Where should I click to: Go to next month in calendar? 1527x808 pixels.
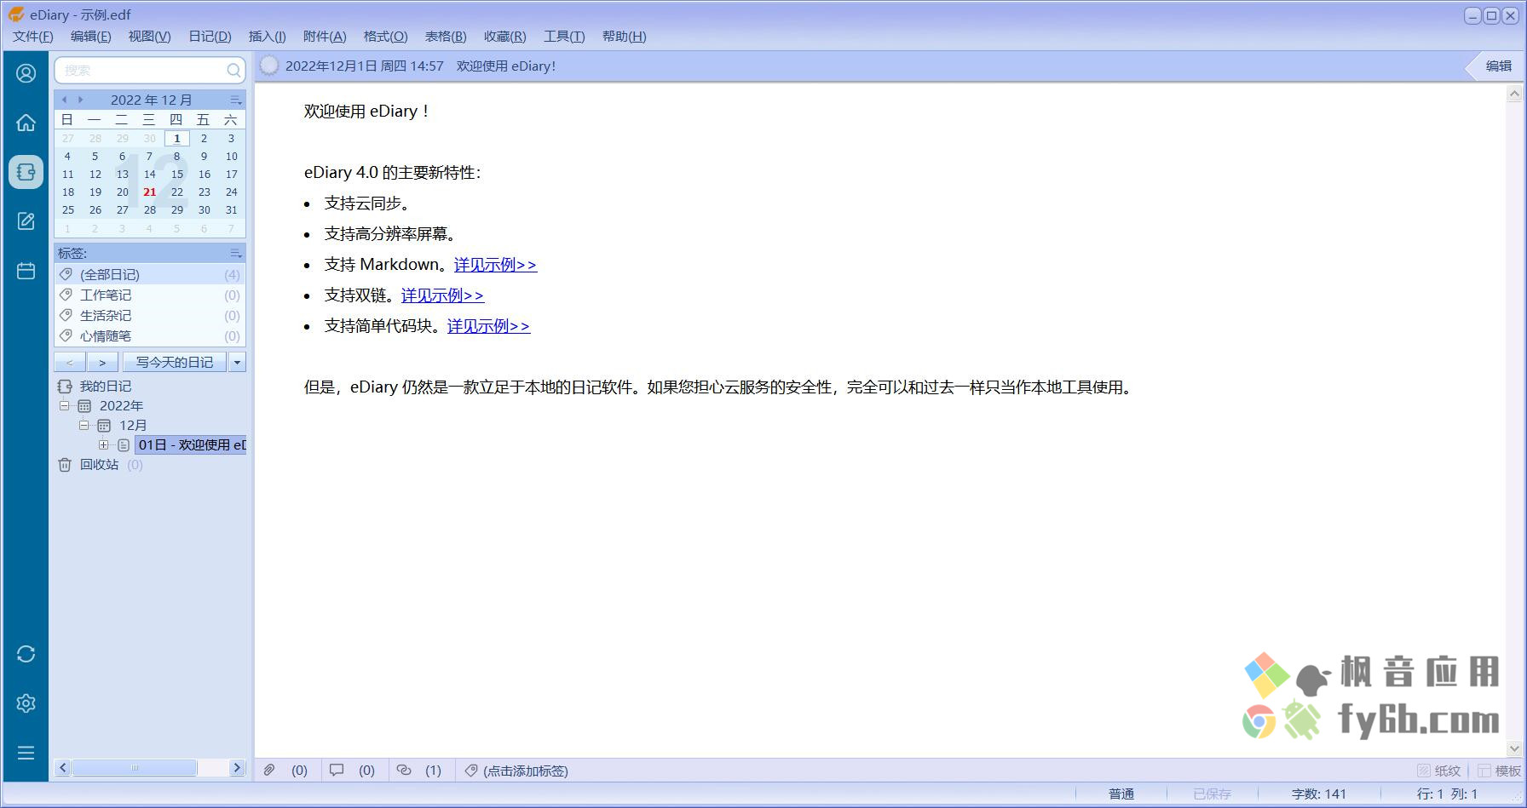(80, 100)
